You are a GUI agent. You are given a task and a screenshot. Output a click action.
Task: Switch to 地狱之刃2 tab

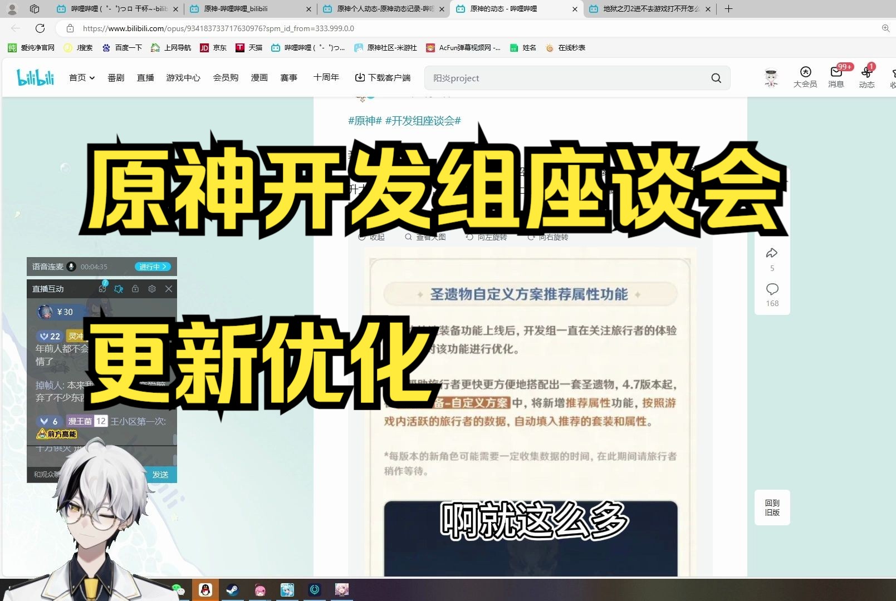(x=650, y=9)
